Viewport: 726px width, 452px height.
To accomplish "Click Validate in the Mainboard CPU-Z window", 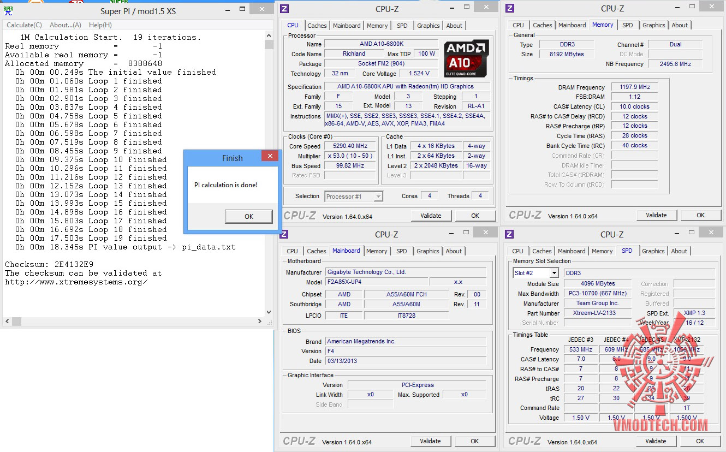I will click(430, 441).
